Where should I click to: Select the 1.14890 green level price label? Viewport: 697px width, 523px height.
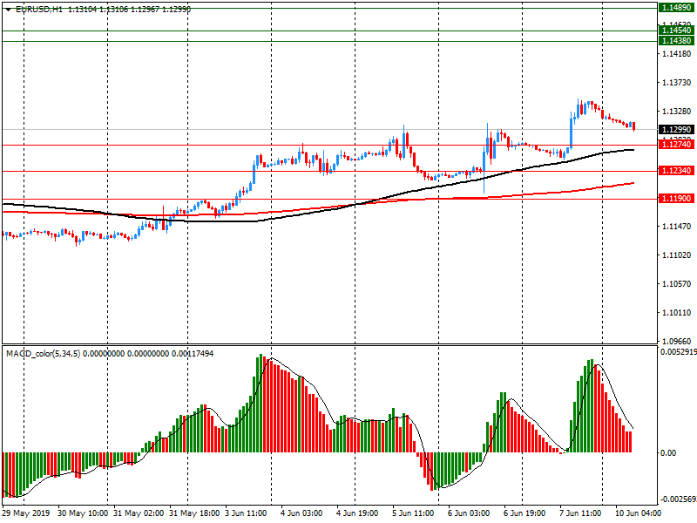pyautogui.click(x=676, y=8)
